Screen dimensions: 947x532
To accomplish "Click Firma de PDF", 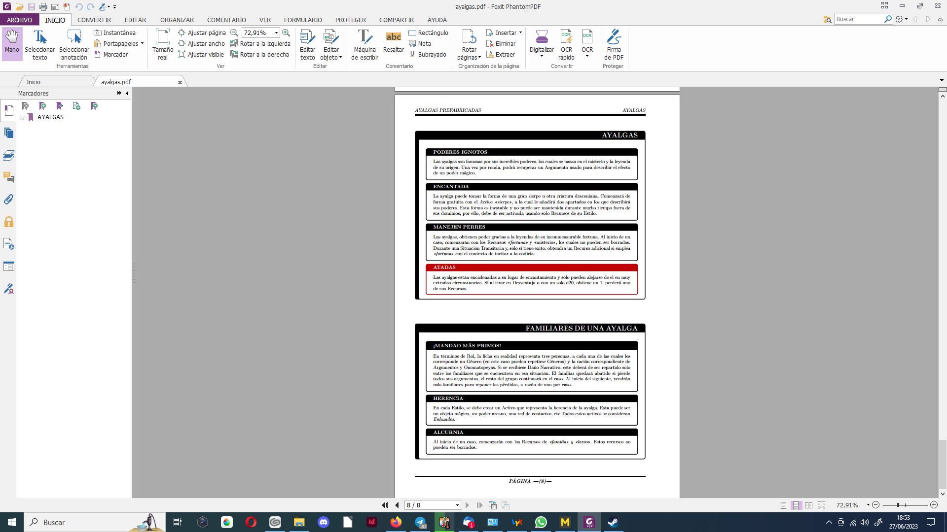I will pyautogui.click(x=614, y=44).
